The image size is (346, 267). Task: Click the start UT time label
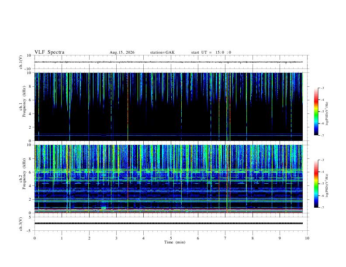tap(211, 52)
